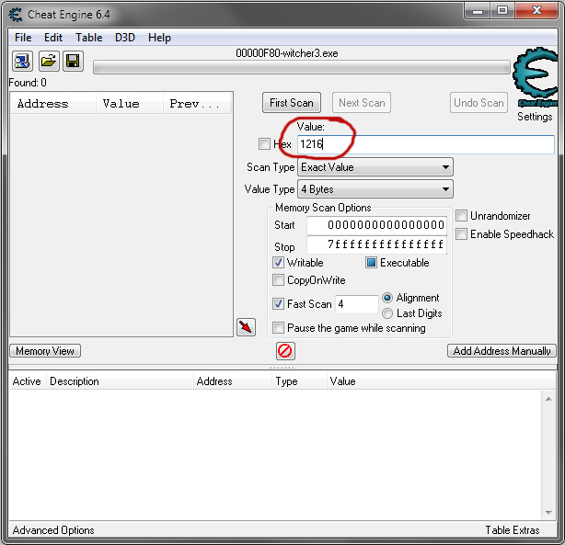Image resolution: width=565 pixels, height=545 pixels.
Task: Open a cheat table file icon
Action: 49,61
